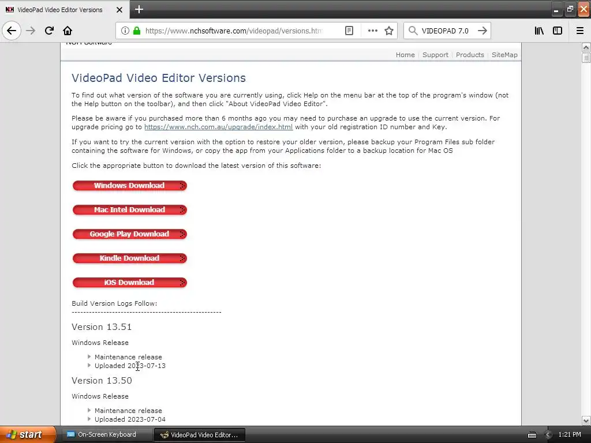
Task: Open the Library bookshelf icon
Action: pyautogui.click(x=540, y=31)
